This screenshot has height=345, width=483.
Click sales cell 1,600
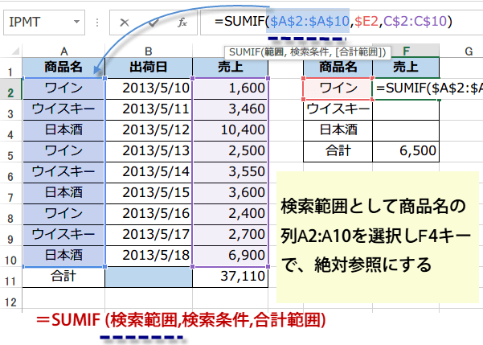[x=230, y=88]
